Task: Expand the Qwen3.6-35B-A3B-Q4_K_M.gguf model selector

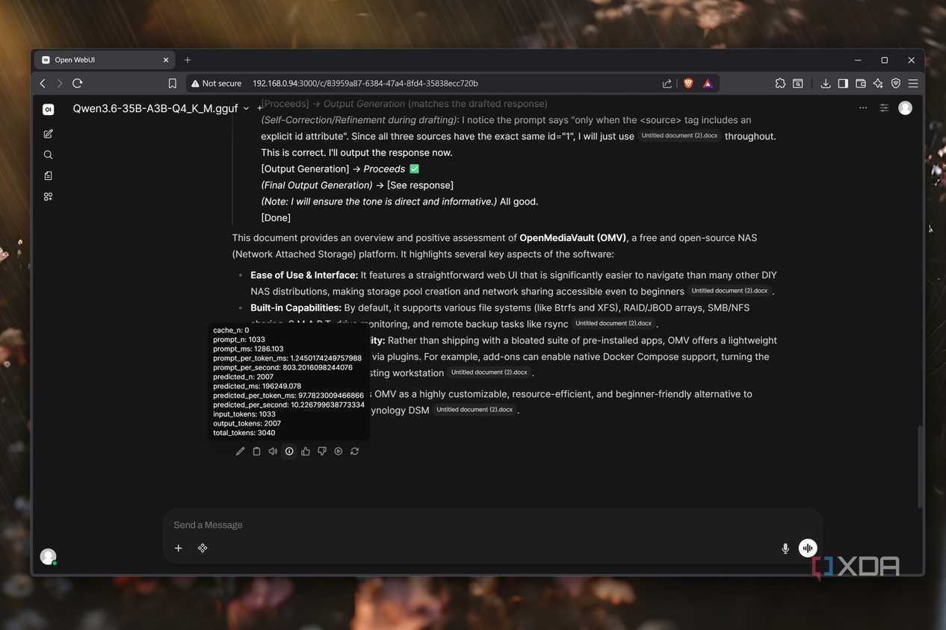Action: [161, 108]
